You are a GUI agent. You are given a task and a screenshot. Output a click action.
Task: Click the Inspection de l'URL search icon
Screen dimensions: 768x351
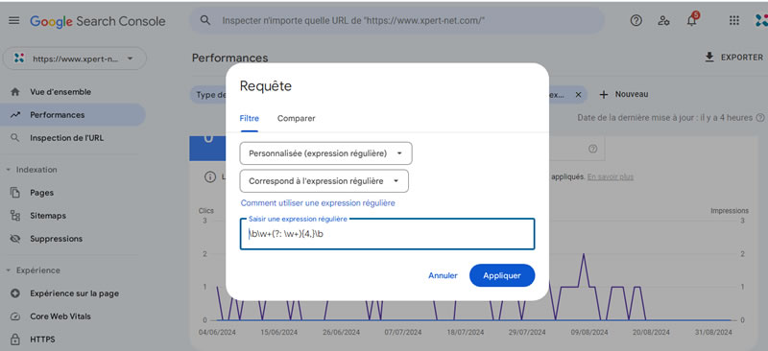[15, 138]
